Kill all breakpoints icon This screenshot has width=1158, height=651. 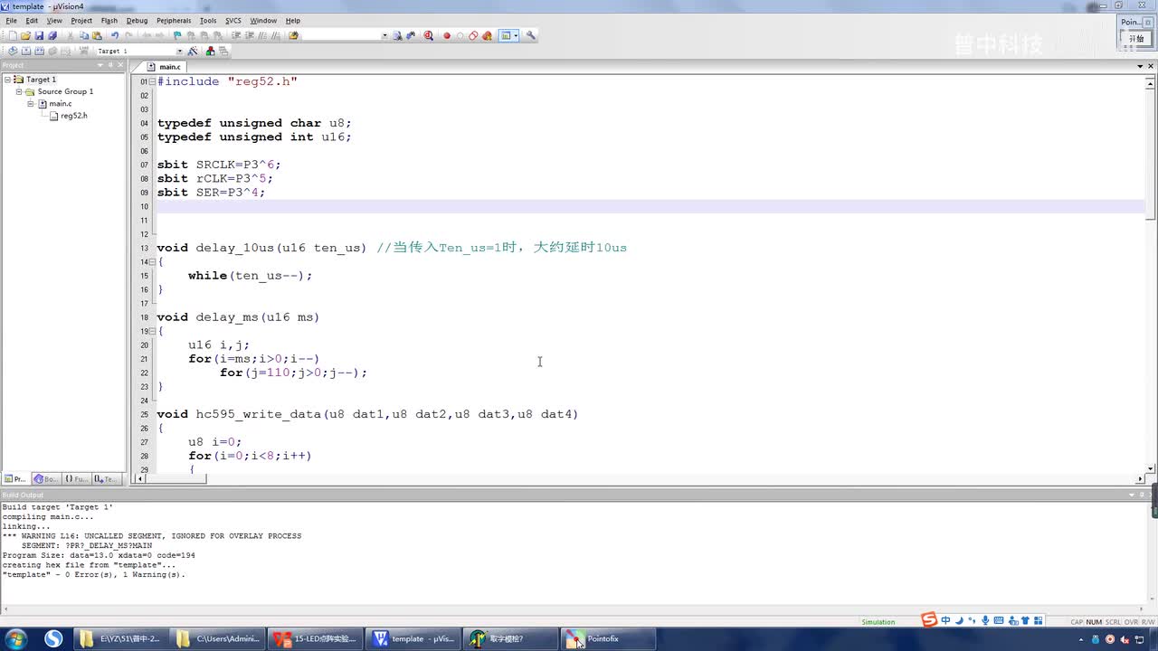[x=487, y=36]
